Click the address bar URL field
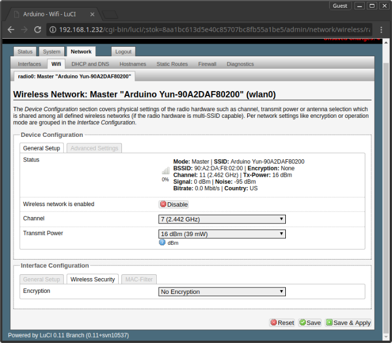392x343 pixels. [x=210, y=30]
